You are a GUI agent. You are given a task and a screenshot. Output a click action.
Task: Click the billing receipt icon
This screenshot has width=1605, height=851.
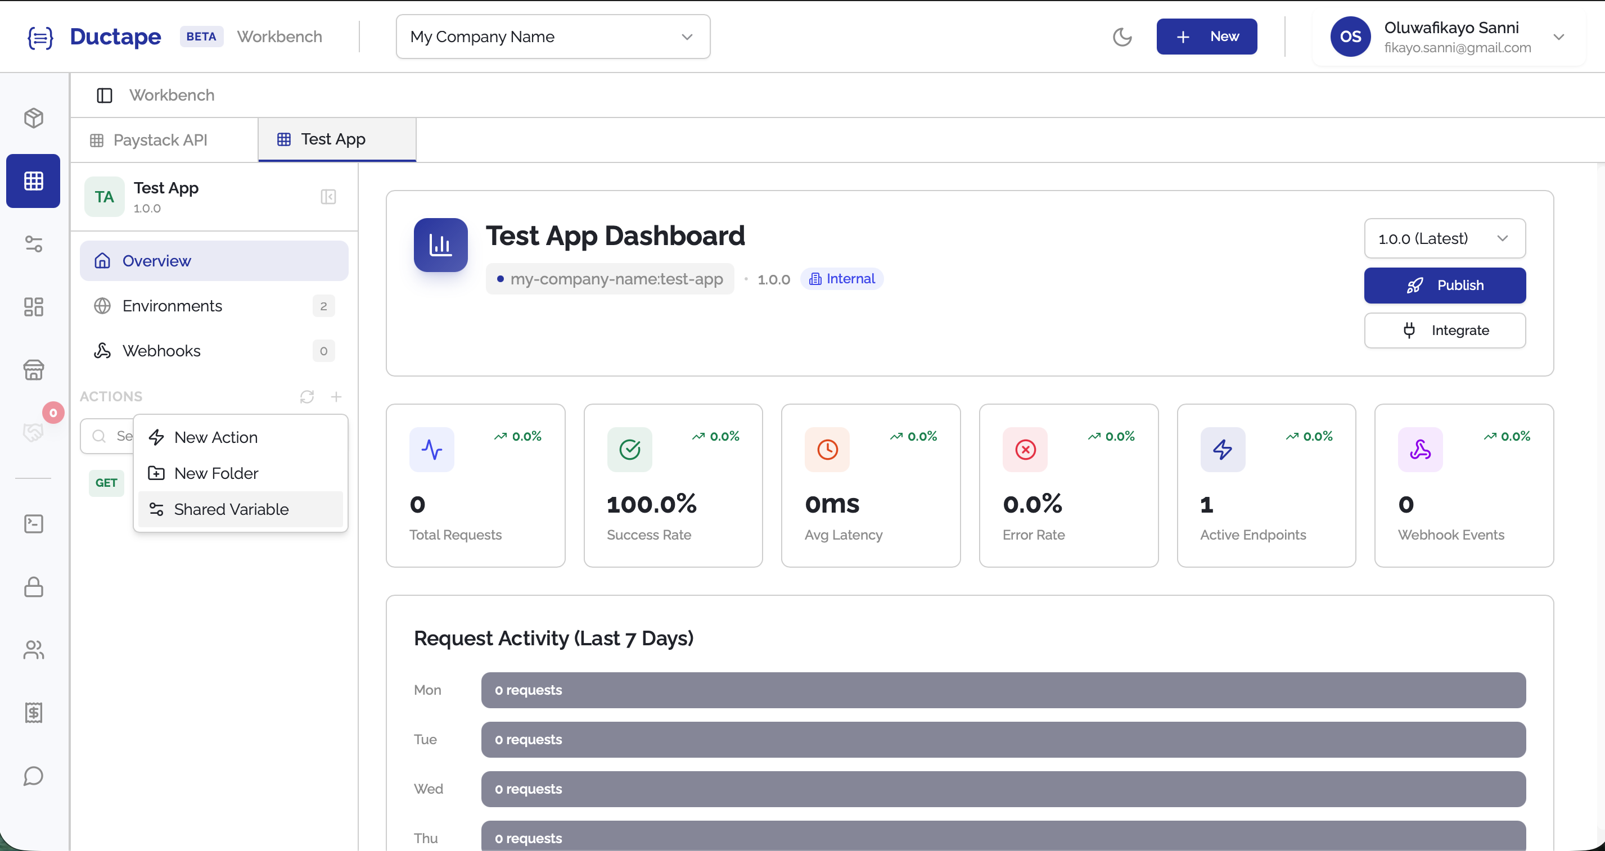(34, 713)
